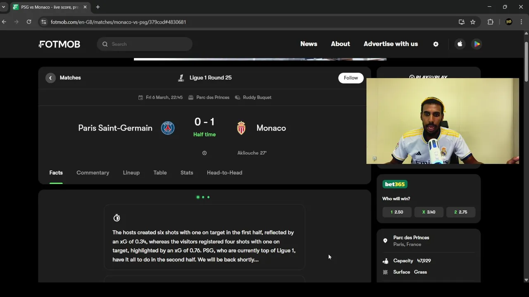Open the News menu item
The width and height of the screenshot is (529, 297).
coord(309,44)
